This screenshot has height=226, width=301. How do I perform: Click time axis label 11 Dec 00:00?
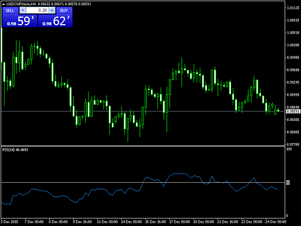coord(107,222)
